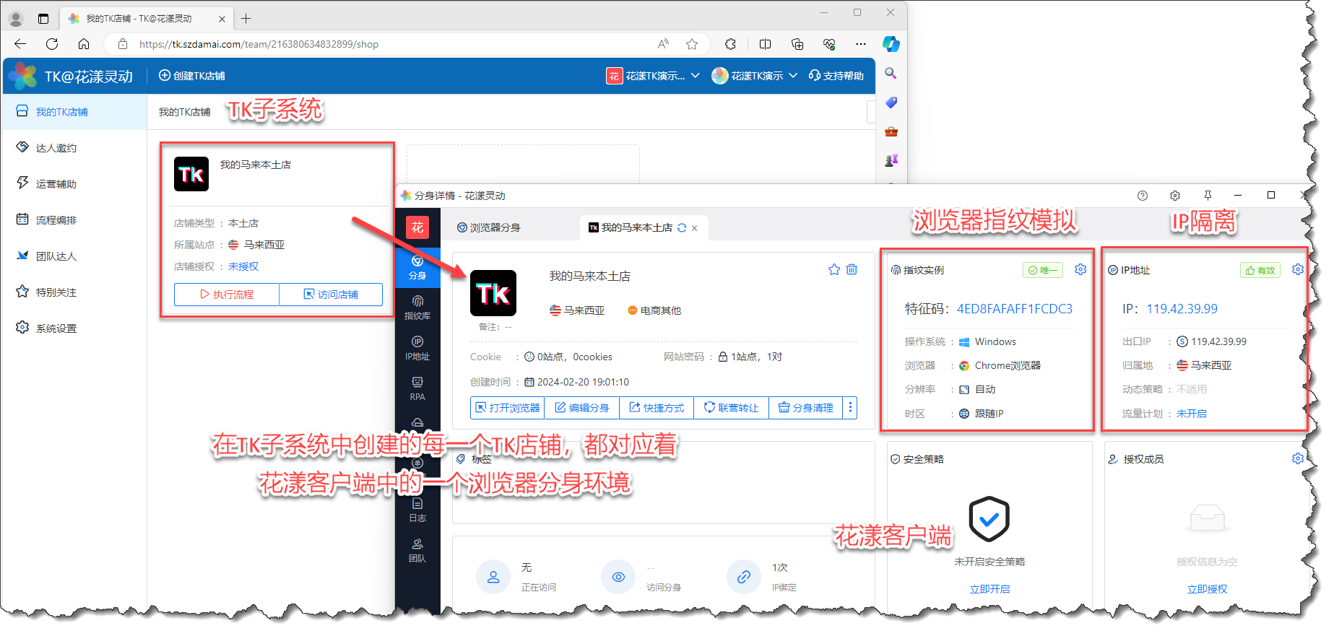Open the more options menu beside 分身清理
Screen dimensions: 1334x636
[x=850, y=408]
